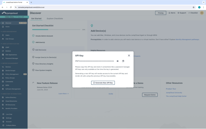
Task: Click the Pricing button
Action: pos(160,13)
